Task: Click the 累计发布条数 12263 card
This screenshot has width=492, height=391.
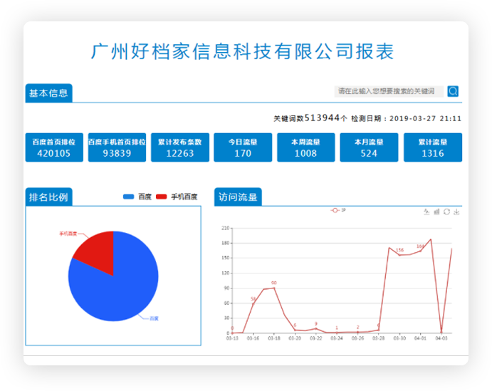Action: pos(180,147)
